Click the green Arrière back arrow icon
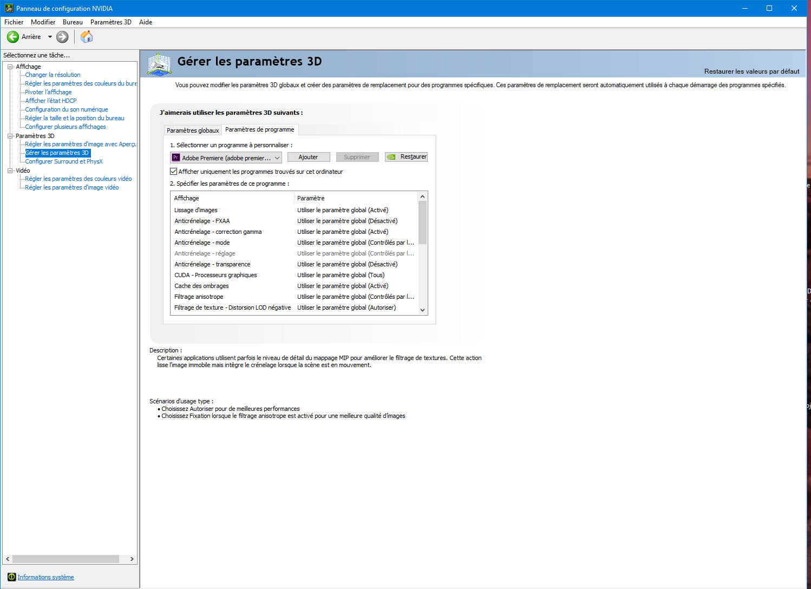The image size is (811, 589). tap(12, 37)
